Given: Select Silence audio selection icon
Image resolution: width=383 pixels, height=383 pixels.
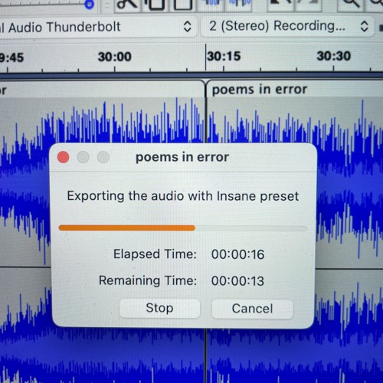Looking at the screenshot, I should (239, 3).
